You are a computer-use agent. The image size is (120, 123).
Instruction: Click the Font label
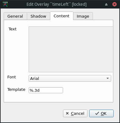pos(12,77)
